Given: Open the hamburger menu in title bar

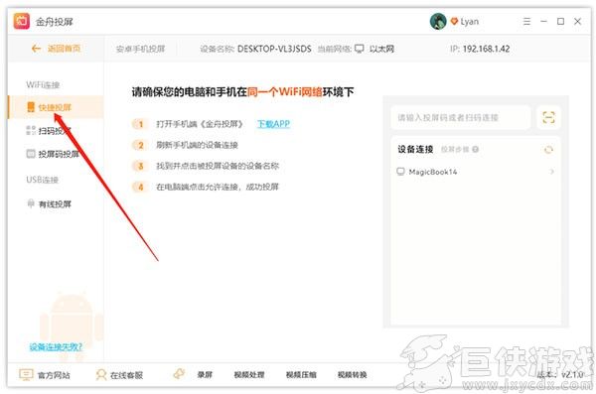Looking at the screenshot, I should point(526,21).
